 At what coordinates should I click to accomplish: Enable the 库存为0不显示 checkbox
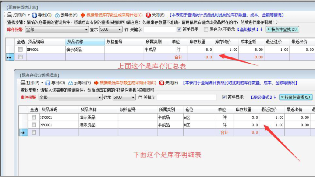(x=205, y=29)
